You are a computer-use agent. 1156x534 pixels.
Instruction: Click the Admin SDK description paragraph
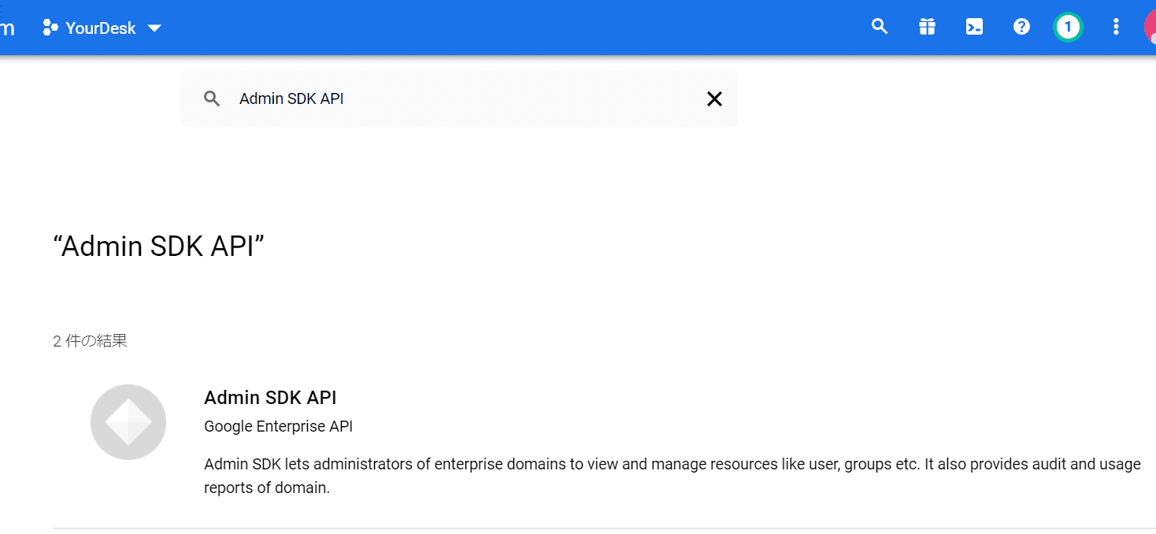point(672,476)
